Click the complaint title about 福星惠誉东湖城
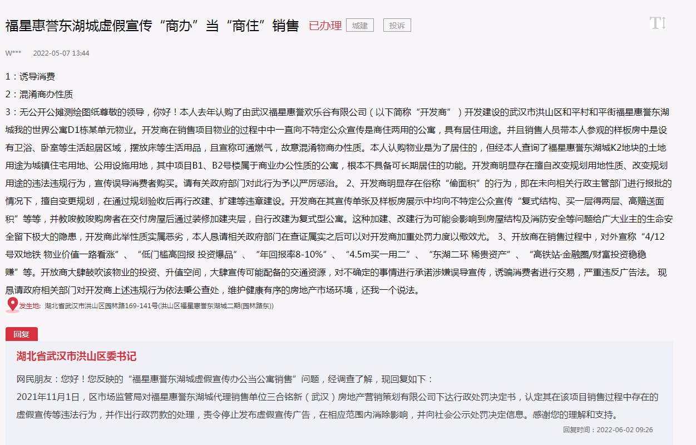The width and height of the screenshot is (696, 445). (152, 26)
